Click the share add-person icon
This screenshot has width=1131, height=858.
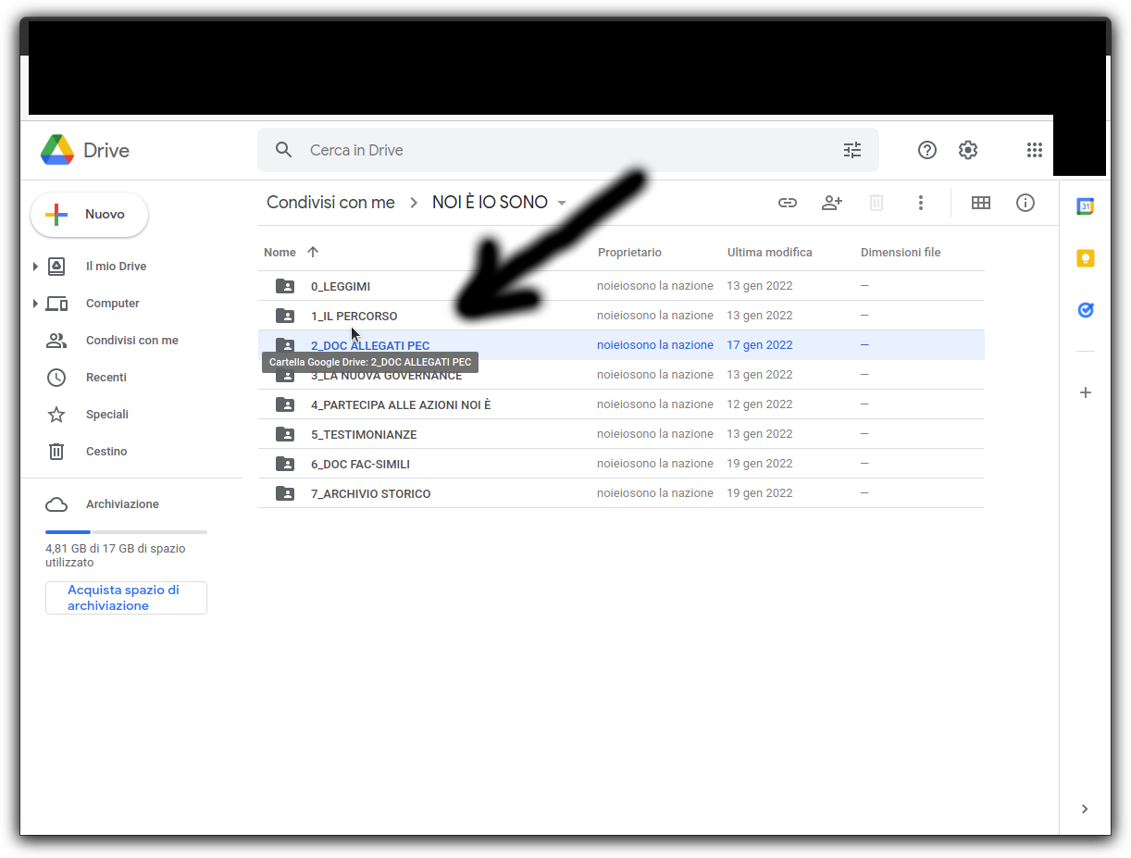[x=831, y=203]
